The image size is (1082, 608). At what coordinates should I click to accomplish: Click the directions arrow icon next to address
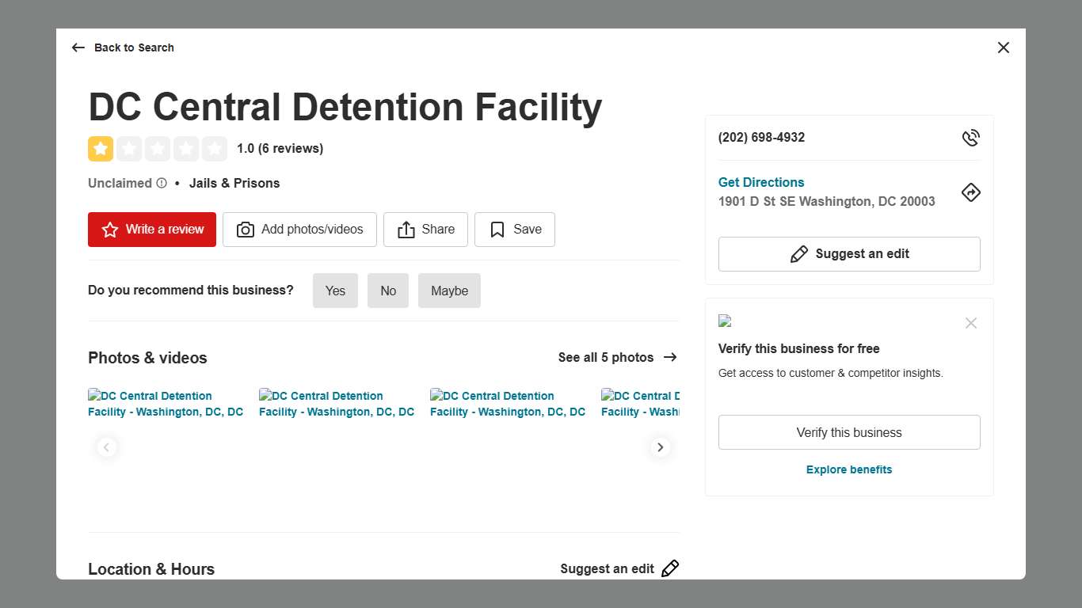(x=970, y=192)
